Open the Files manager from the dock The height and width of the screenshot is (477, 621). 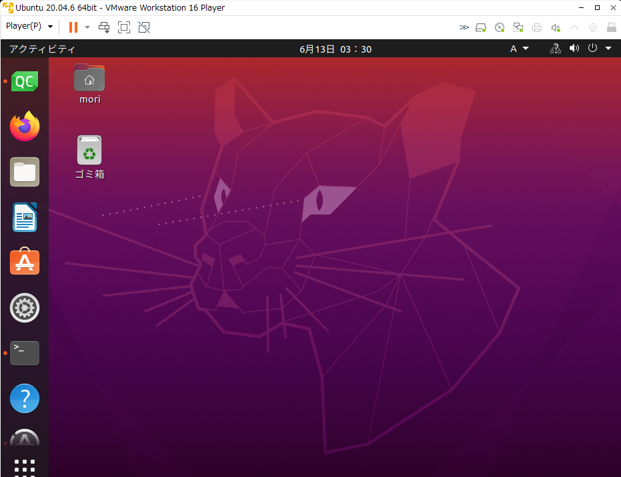[25, 172]
